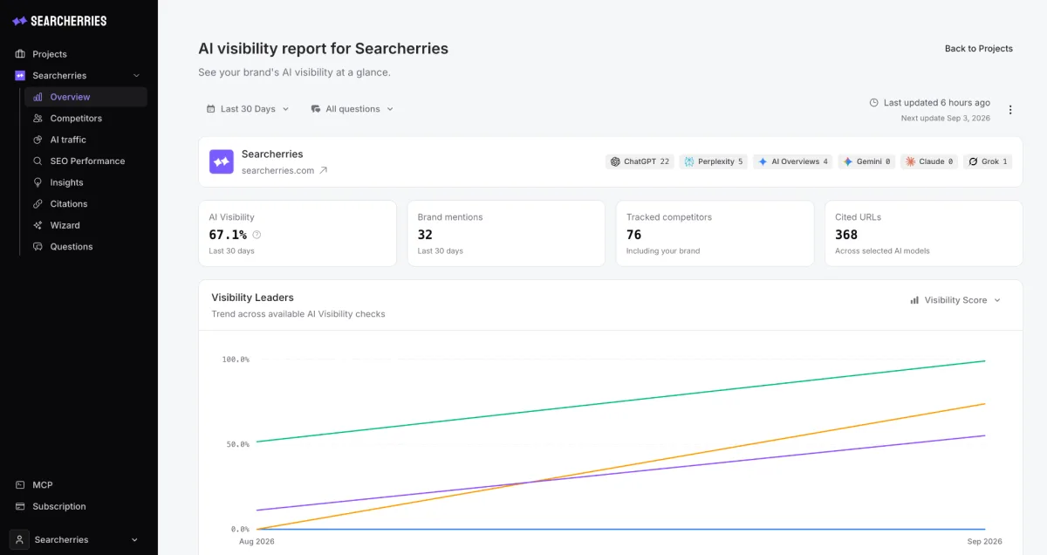The height and width of the screenshot is (555, 1047).
Task: Open the three-dot options menu
Action: (1010, 110)
